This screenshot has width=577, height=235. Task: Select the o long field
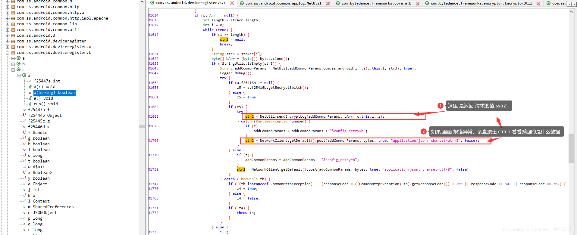coord(35,156)
